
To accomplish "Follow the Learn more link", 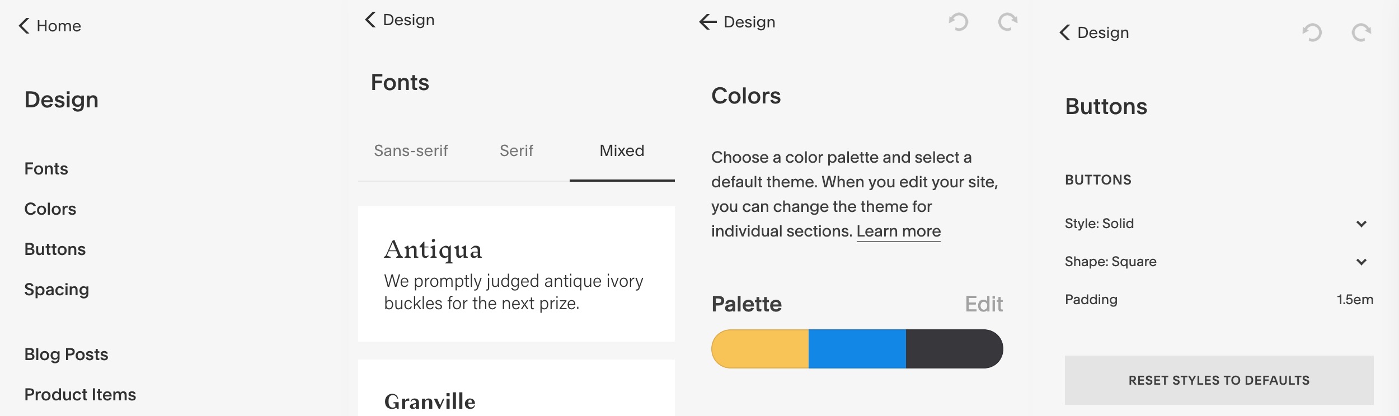I will tap(898, 231).
